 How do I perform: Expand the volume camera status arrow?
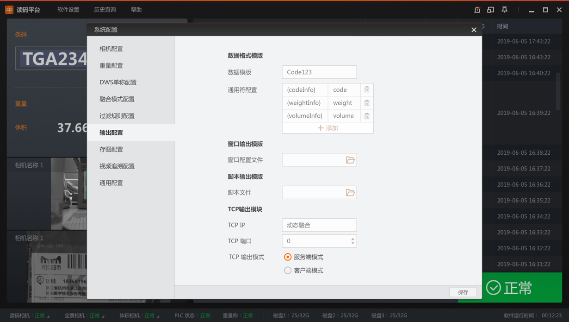[158, 316]
